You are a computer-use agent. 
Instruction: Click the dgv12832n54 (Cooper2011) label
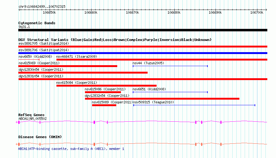tap(107, 96)
